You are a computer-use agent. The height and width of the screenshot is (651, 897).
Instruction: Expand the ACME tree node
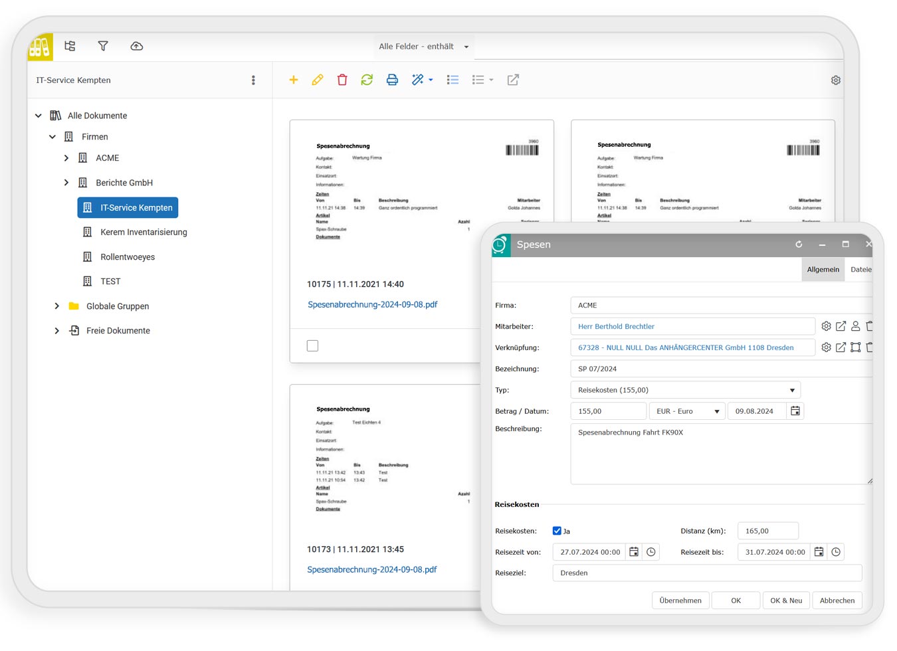[x=66, y=158]
